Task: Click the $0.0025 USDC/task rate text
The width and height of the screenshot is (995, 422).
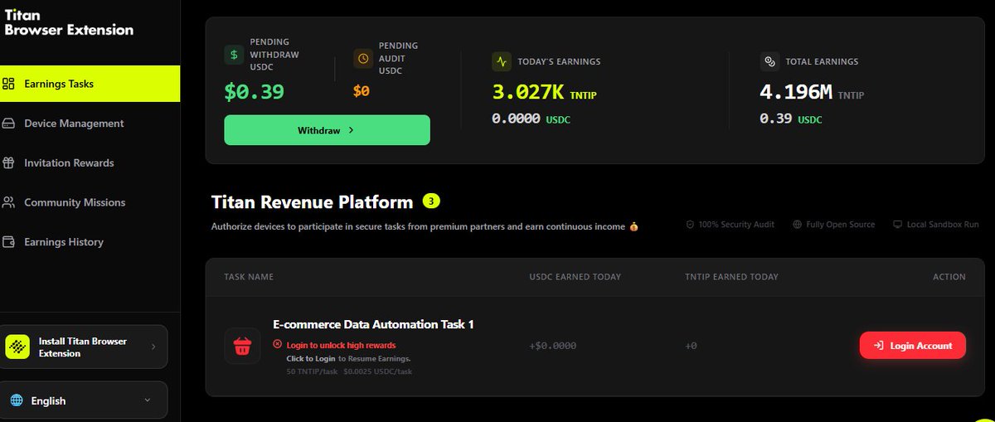Action: [377, 371]
